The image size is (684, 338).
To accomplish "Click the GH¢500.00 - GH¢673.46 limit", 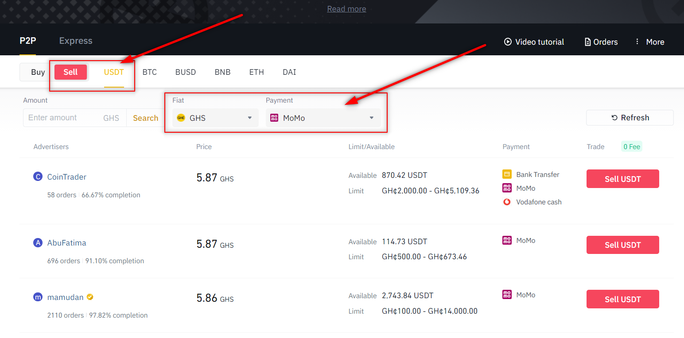I will tap(424, 257).
